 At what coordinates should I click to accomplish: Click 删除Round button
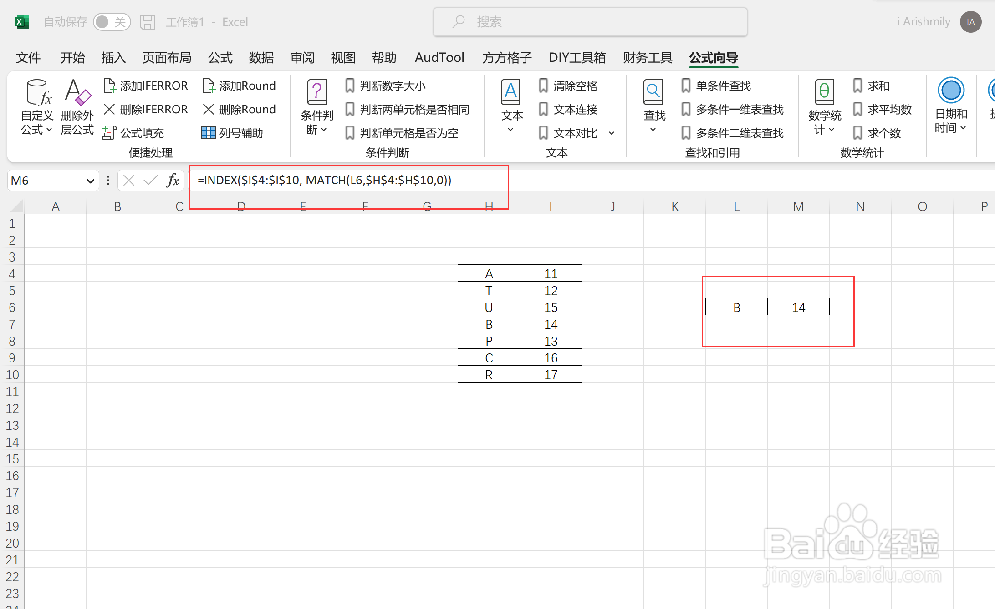click(240, 109)
